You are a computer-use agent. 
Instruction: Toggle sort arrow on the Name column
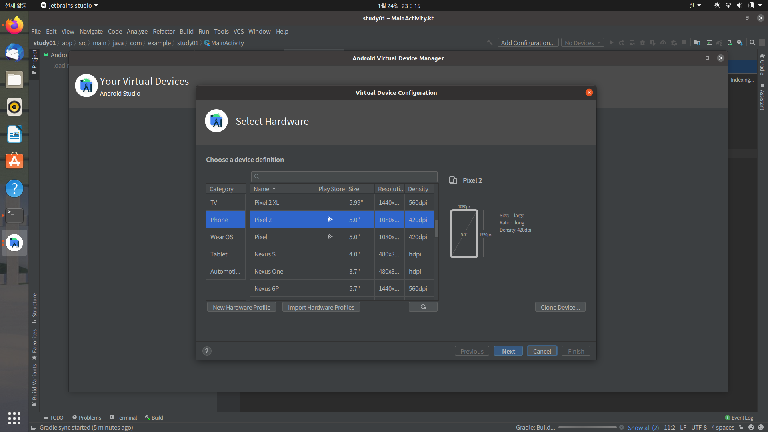[274, 189]
